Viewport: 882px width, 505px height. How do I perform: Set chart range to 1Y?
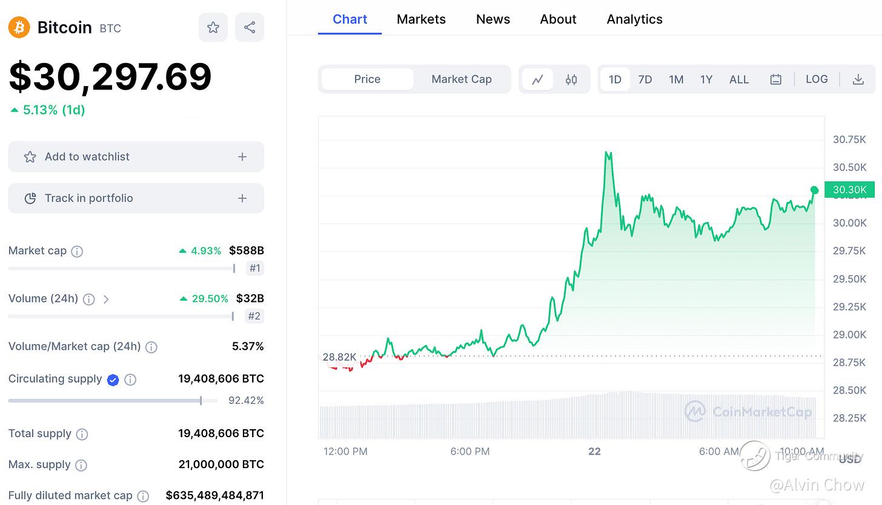706,79
